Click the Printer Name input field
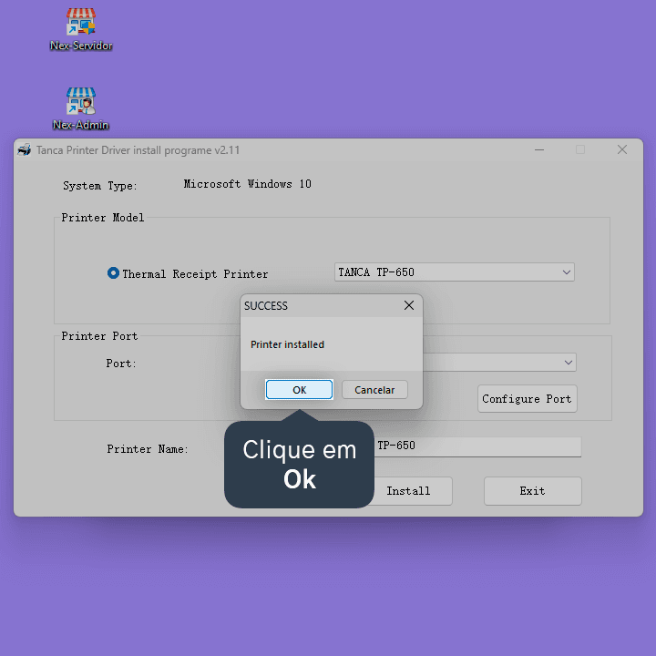The height and width of the screenshot is (656, 656). point(477,446)
